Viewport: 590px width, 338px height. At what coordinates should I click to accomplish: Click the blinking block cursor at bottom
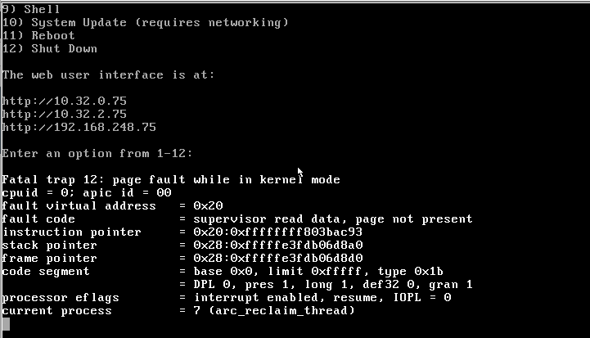pyautogui.click(x=6, y=324)
